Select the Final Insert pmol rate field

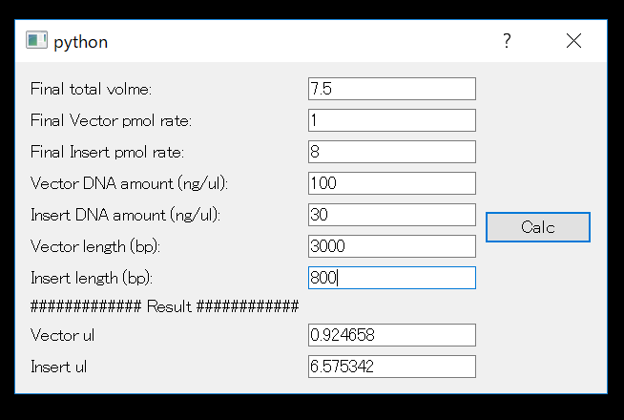pos(391,152)
